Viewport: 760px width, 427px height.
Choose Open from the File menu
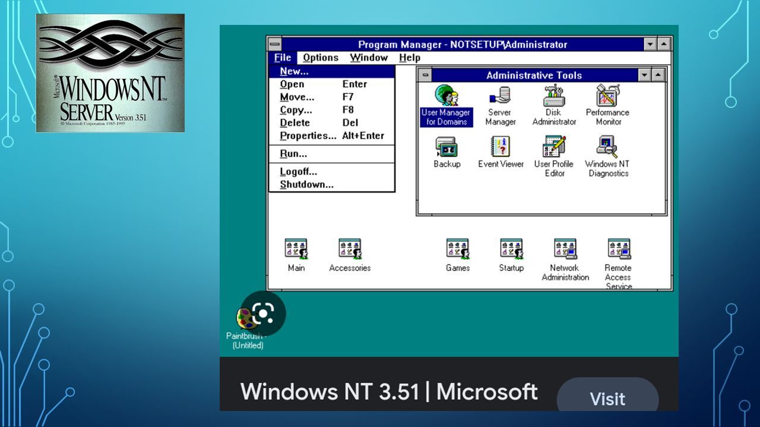[x=332, y=84]
